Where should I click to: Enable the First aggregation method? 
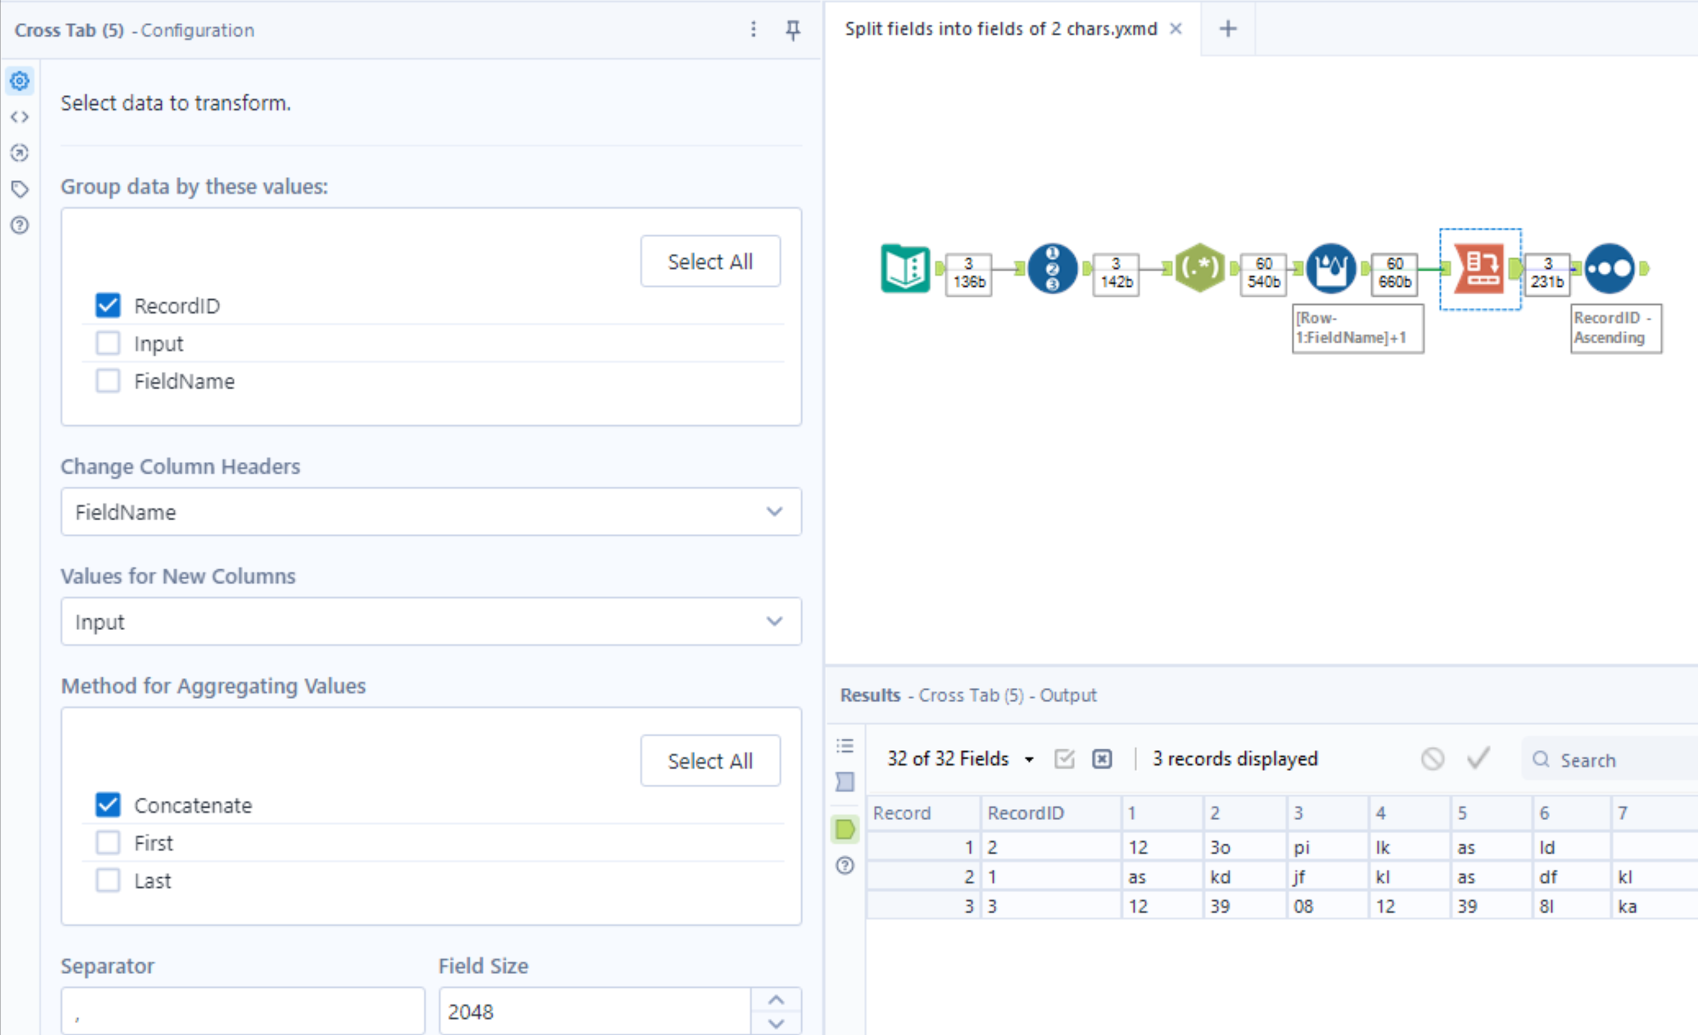click(107, 842)
